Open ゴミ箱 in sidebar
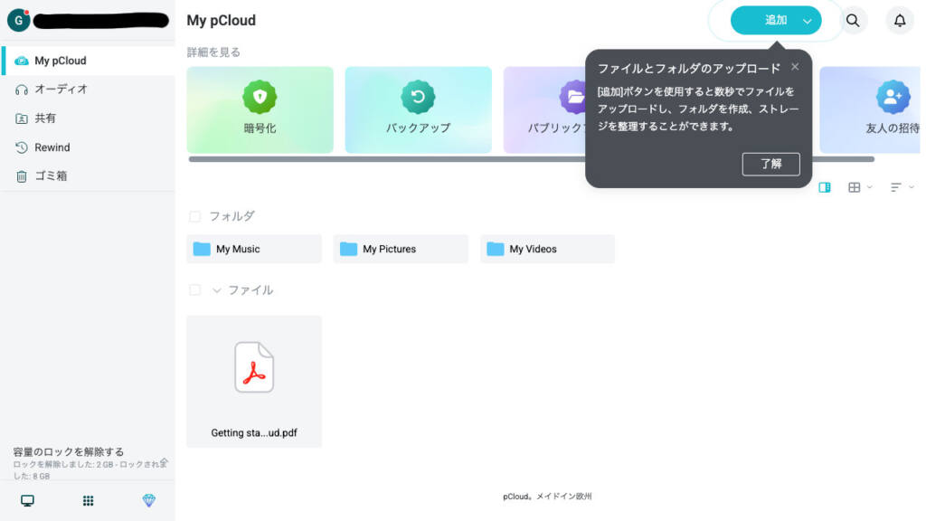This screenshot has height=521, width=926. (x=88, y=175)
